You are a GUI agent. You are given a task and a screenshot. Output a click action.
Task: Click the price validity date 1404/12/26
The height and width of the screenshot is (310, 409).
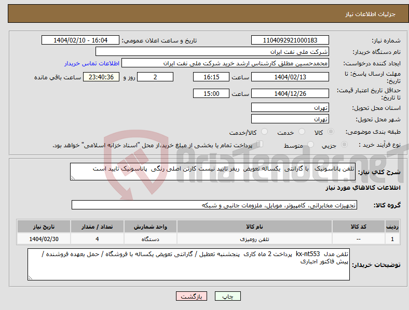[x=290, y=93]
